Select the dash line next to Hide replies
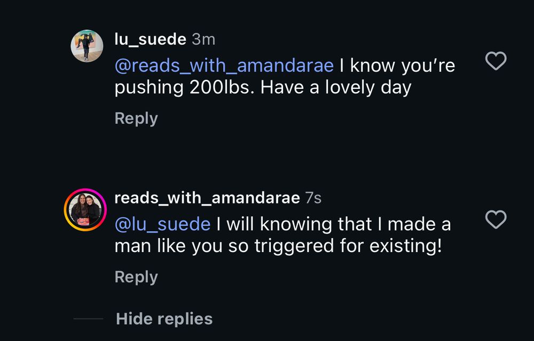This screenshot has width=534, height=341. [x=88, y=319]
